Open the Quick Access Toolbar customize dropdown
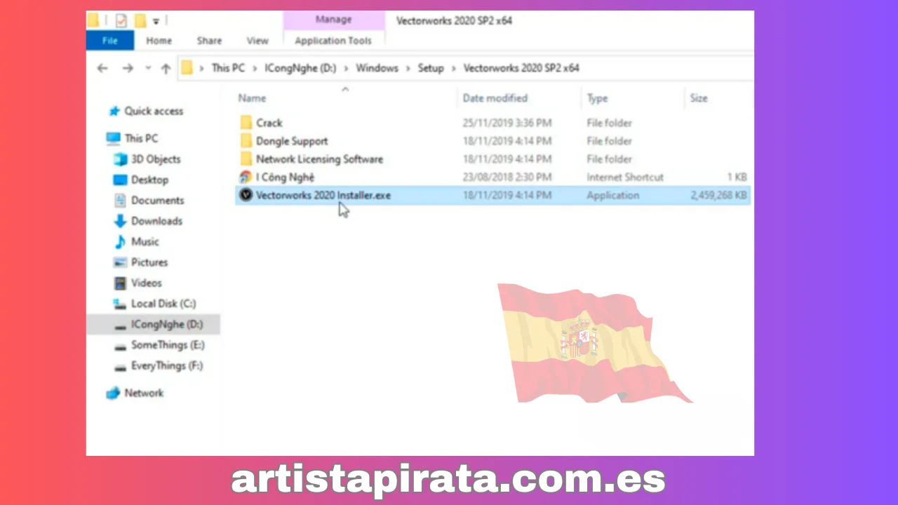The height and width of the screenshot is (505, 898). (156, 21)
